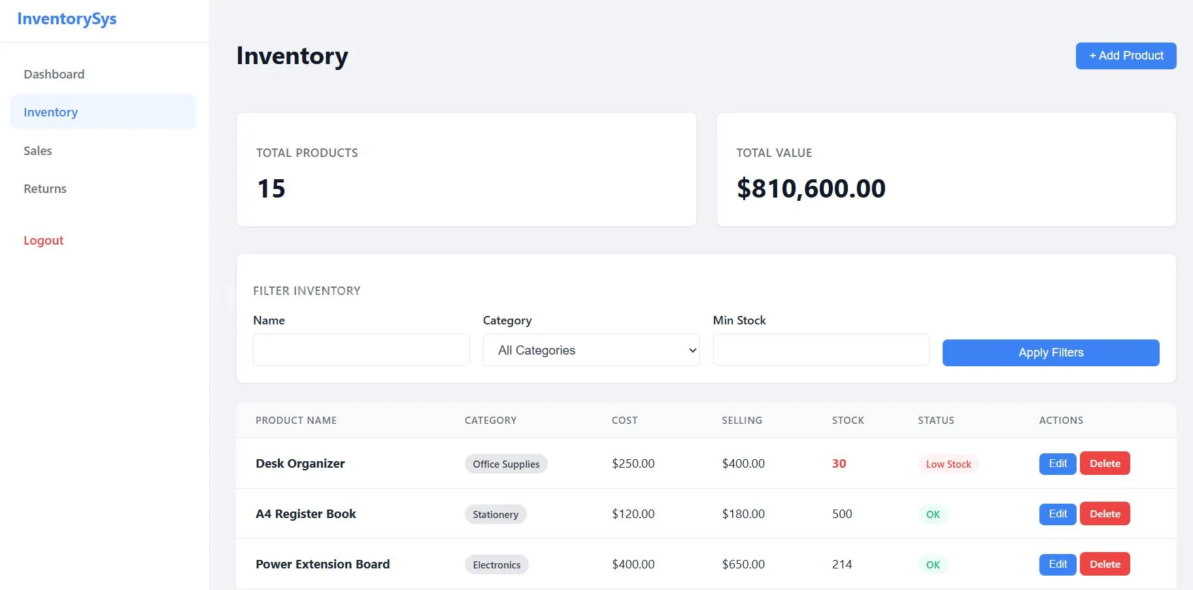
Task: Go to the Sales section
Action: tap(38, 150)
